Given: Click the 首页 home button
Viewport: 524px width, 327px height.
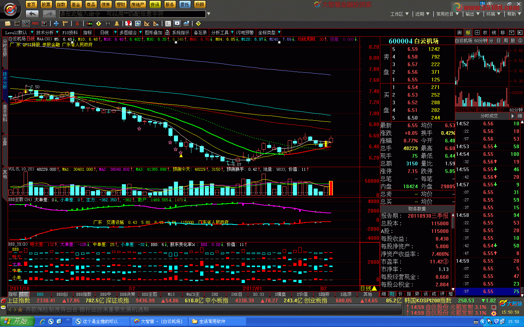Looking at the screenshot, I should tap(31, 4).
